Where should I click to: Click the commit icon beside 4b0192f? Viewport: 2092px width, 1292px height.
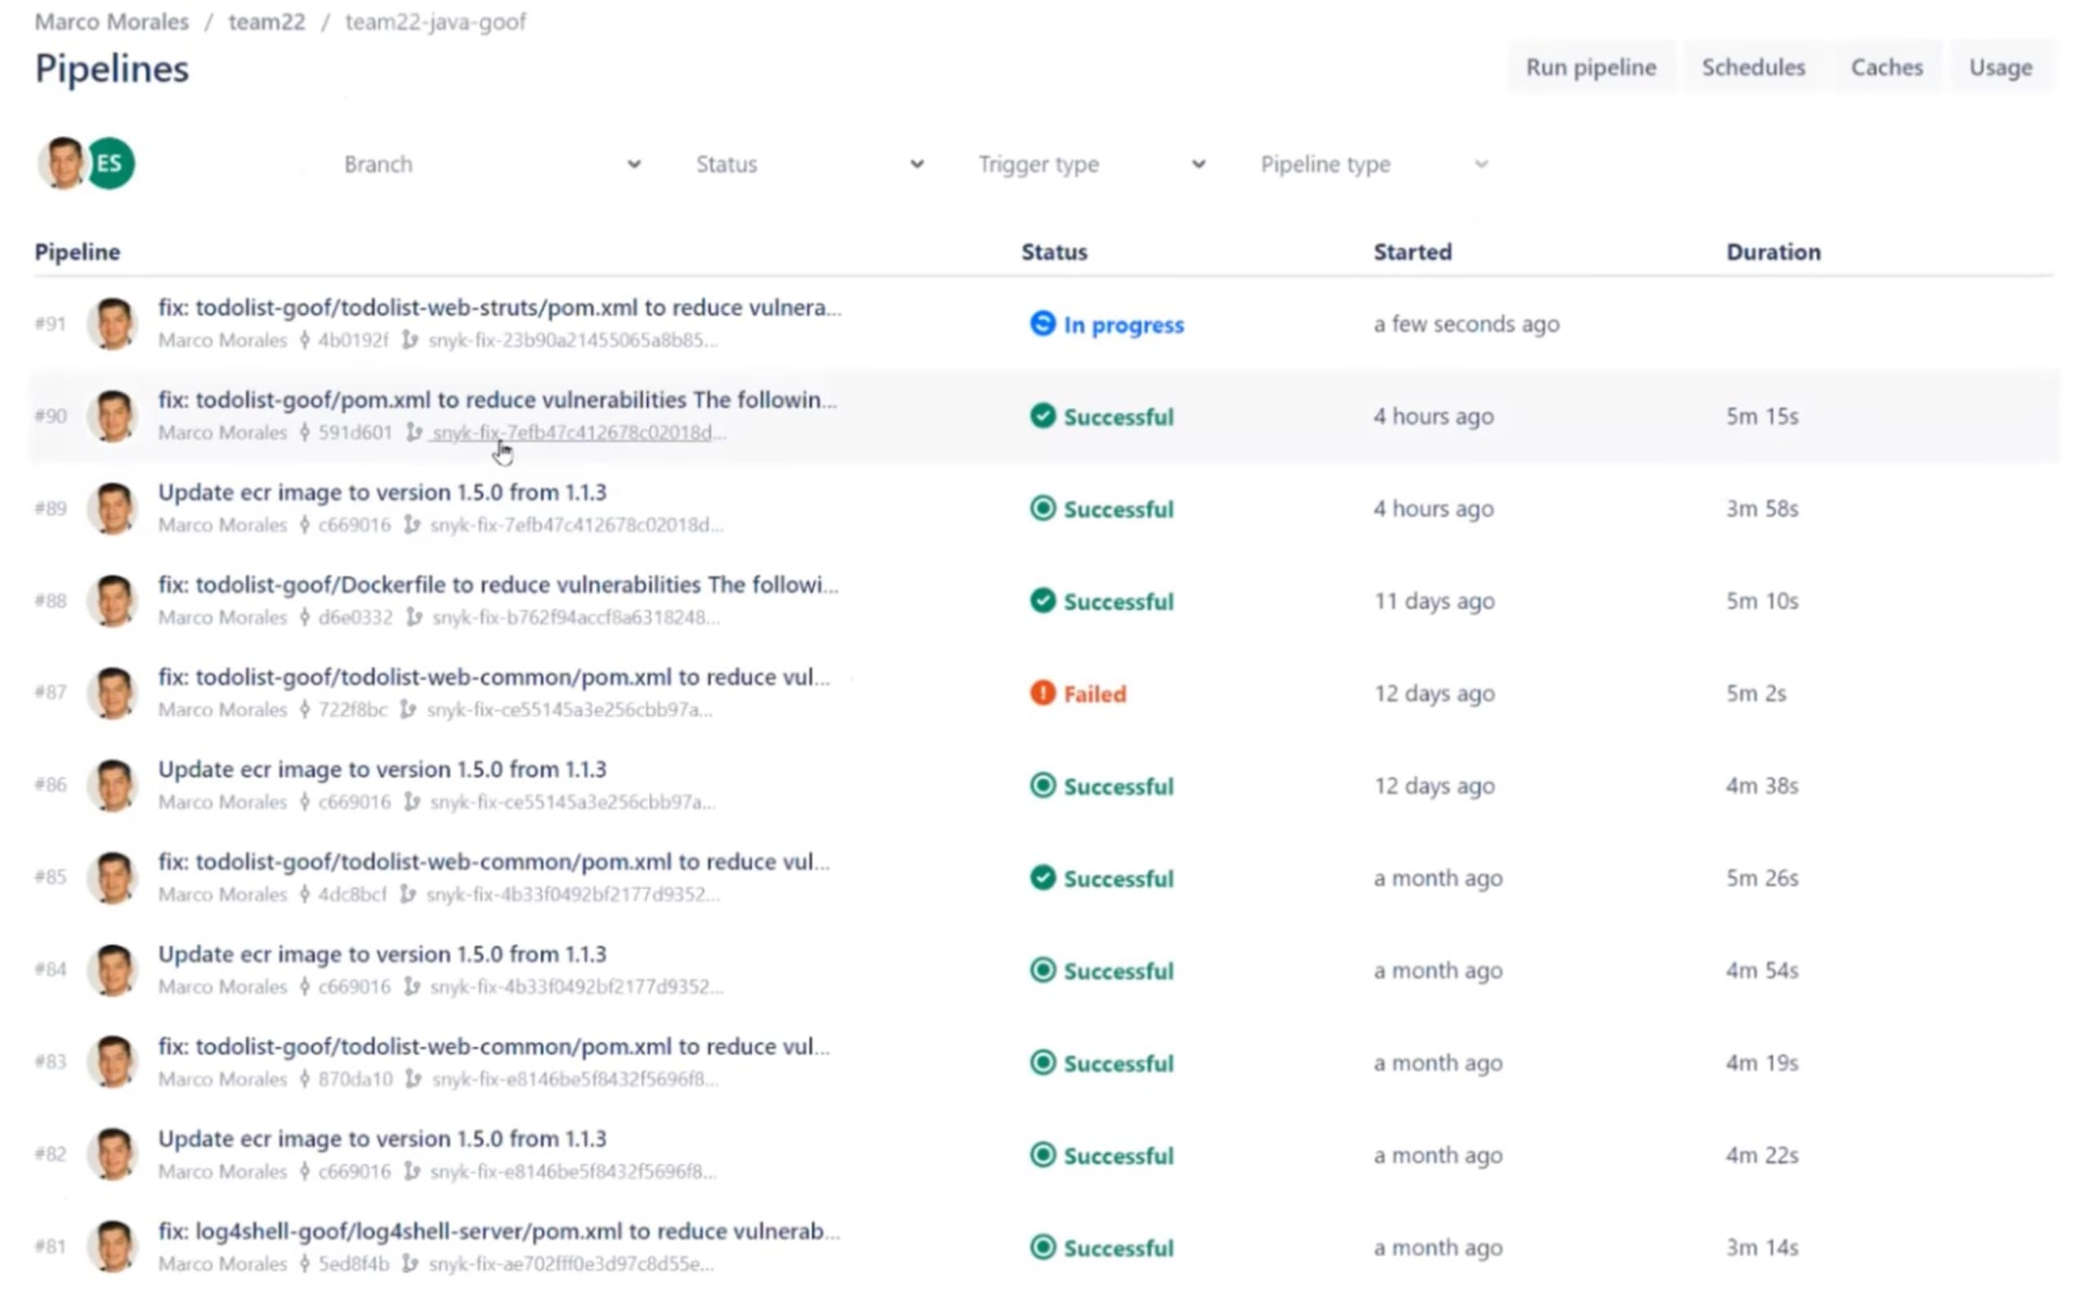(x=304, y=340)
